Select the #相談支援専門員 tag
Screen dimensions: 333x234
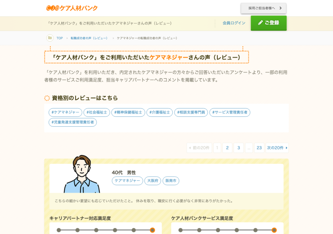point(191,112)
